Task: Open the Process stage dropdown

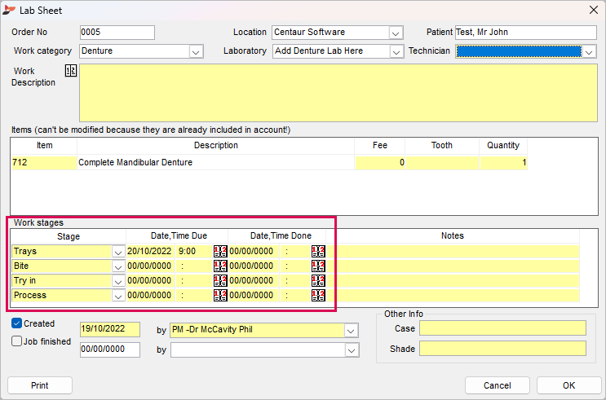Action: click(117, 296)
